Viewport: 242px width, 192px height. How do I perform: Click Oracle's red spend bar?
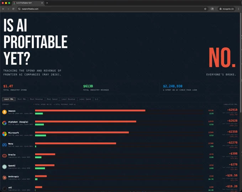click(45, 154)
